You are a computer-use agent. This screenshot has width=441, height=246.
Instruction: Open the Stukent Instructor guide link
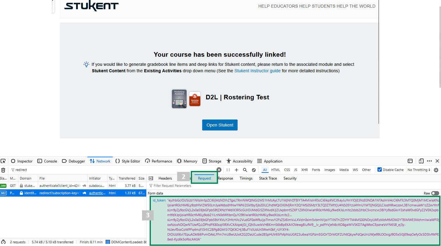(257, 71)
